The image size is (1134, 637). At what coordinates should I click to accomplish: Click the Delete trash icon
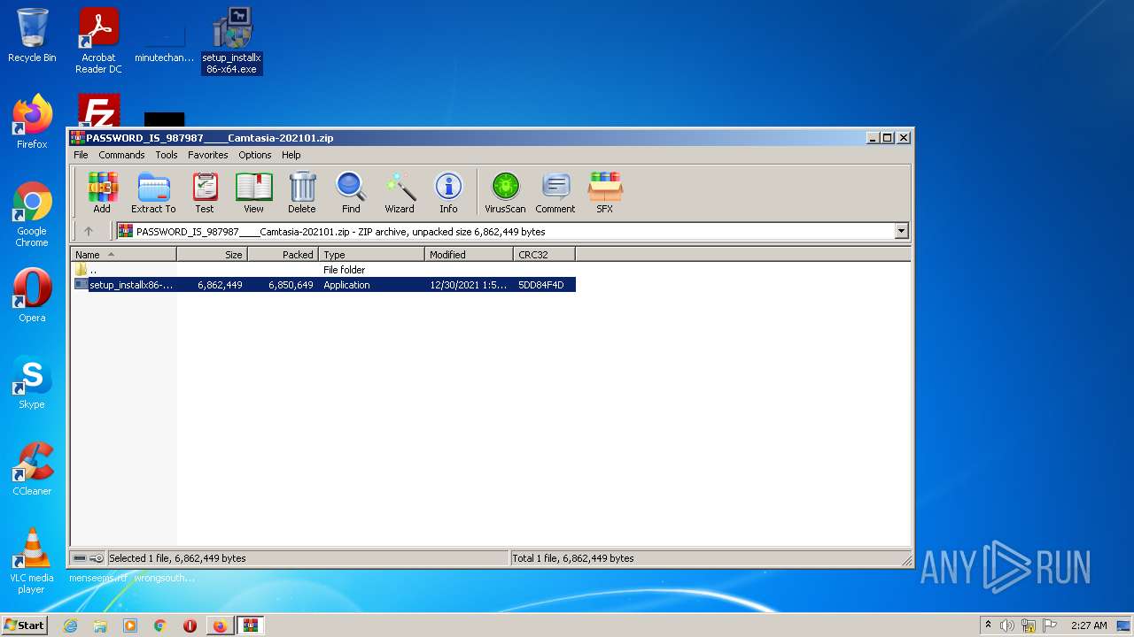[x=302, y=193]
